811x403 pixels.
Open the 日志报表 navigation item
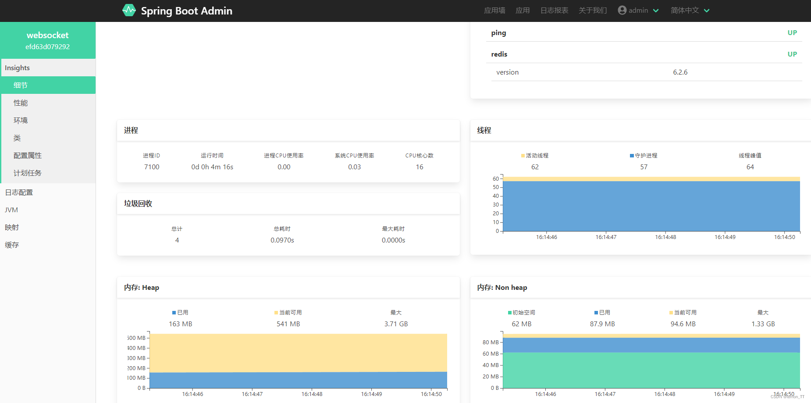(554, 10)
